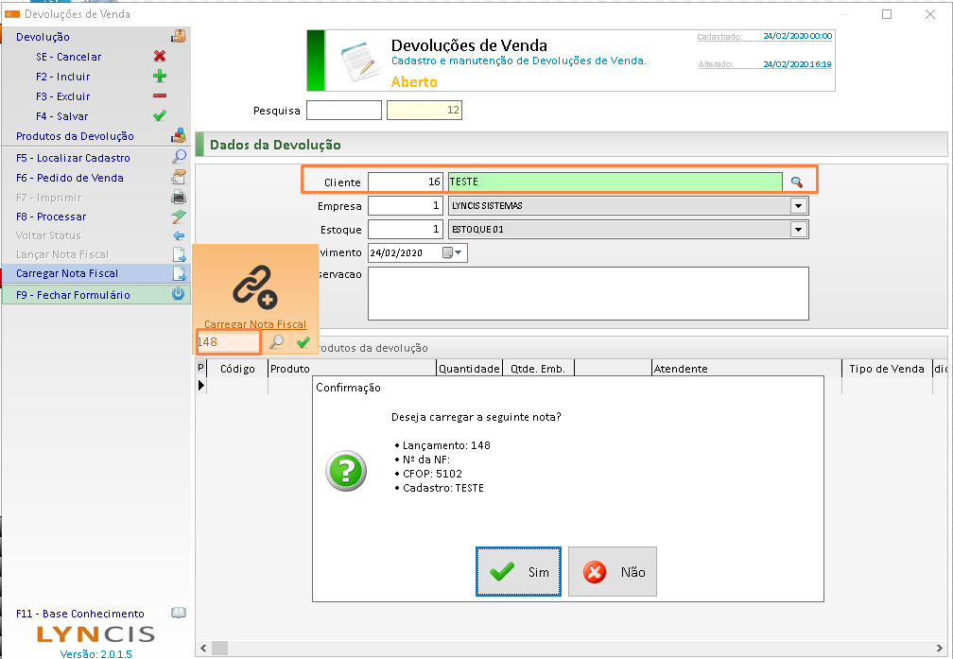Image resolution: width=953 pixels, height=659 pixels.
Task: Click the F5 Localizar Cadastro magnifier icon
Action: click(179, 158)
